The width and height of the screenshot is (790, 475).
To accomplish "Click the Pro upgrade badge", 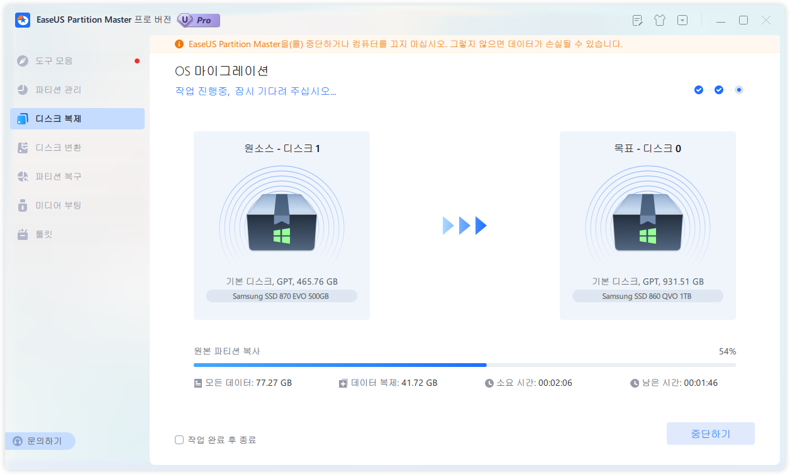I will [199, 20].
